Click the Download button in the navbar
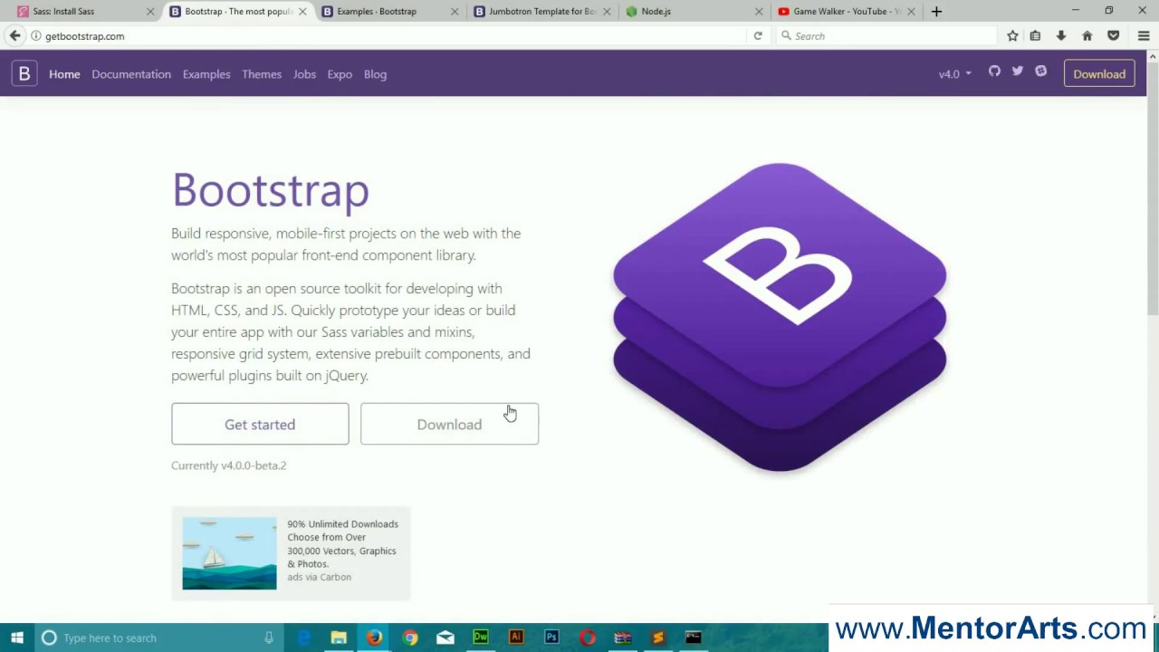 pyautogui.click(x=1099, y=74)
